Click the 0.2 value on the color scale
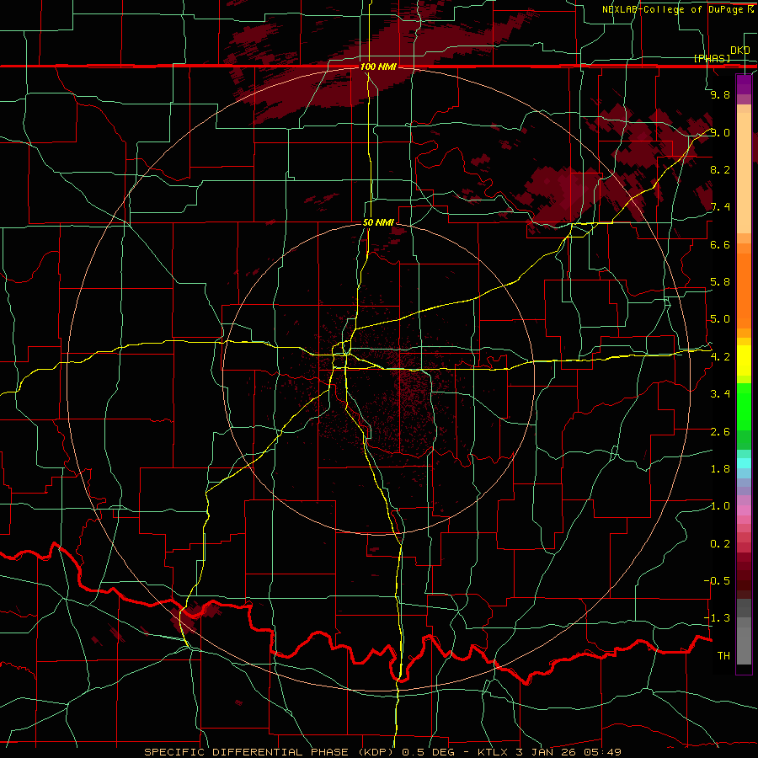This screenshot has height=758, width=758. pos(720,544)
